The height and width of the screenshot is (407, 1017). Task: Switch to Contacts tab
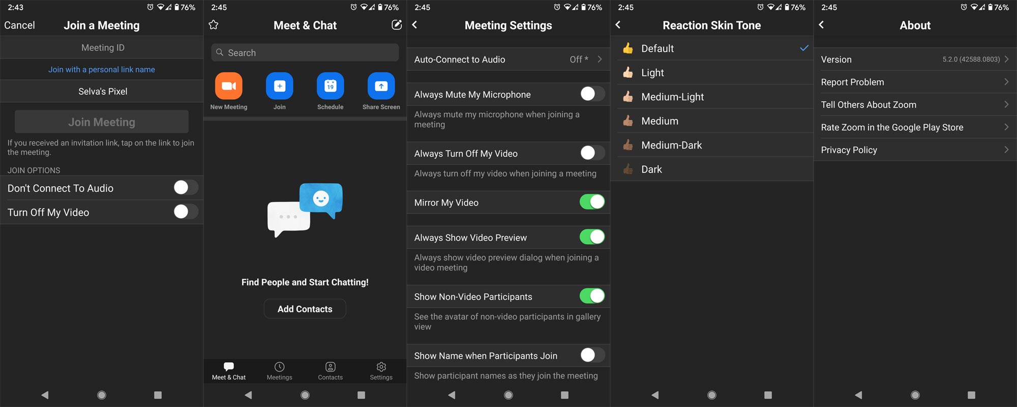[331, 371]
